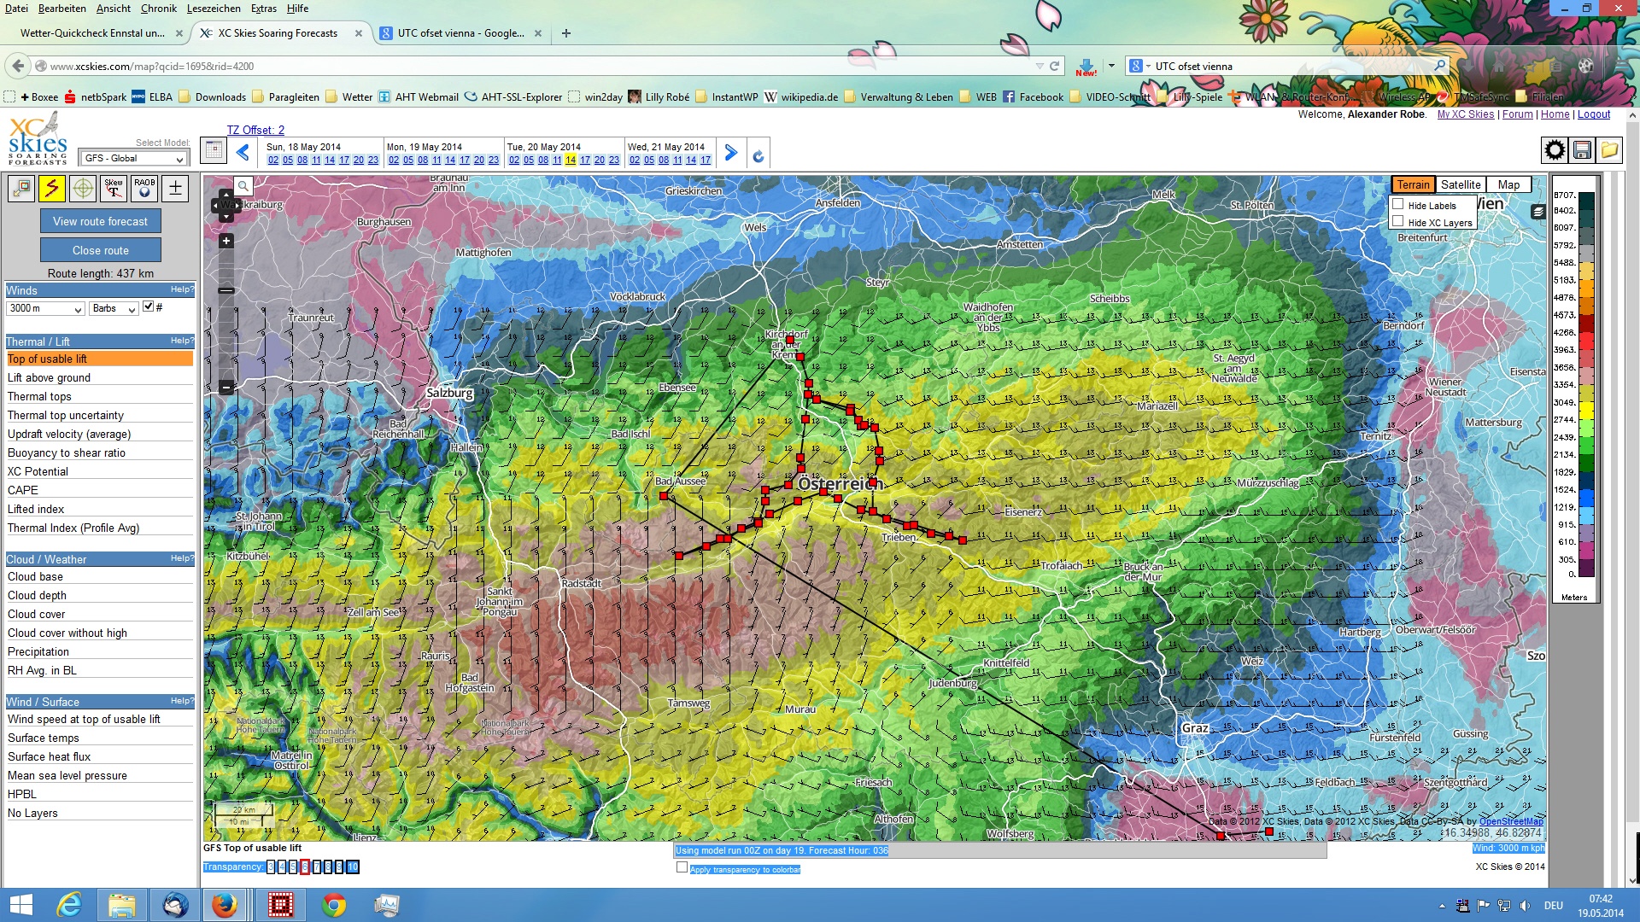The height and width of the screenshot is (922, 1640).
Task: Click the Windows Start button
Action: click(x=20, y=905)
